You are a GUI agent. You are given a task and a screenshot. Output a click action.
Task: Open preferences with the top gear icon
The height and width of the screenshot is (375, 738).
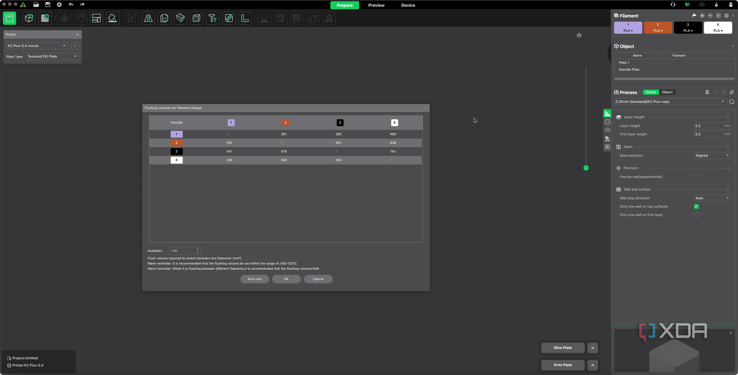59,5
